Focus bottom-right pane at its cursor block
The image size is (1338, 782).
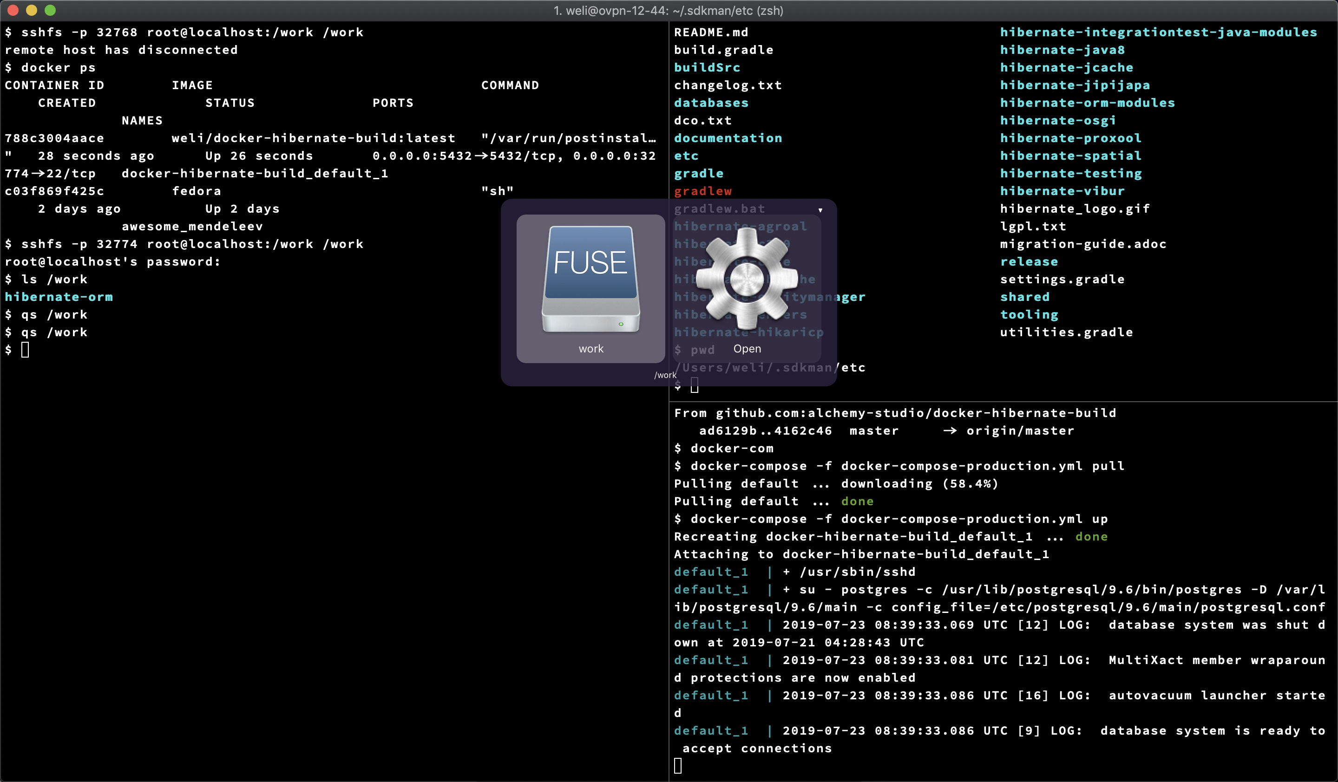678,766
